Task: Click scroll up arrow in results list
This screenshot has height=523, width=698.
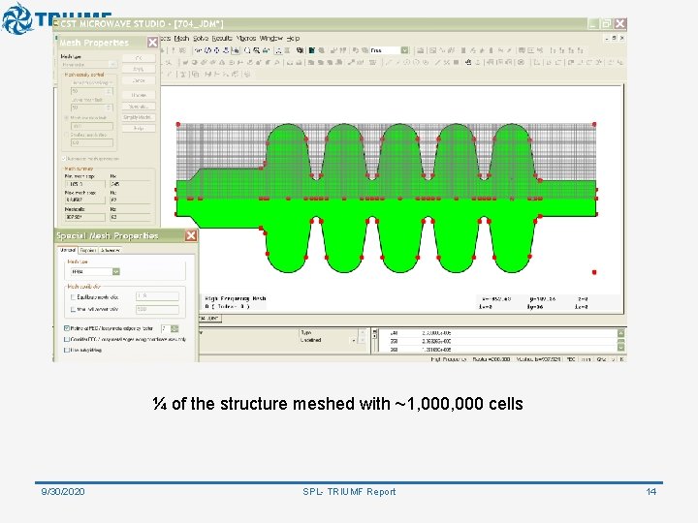Action: point(620,332)
